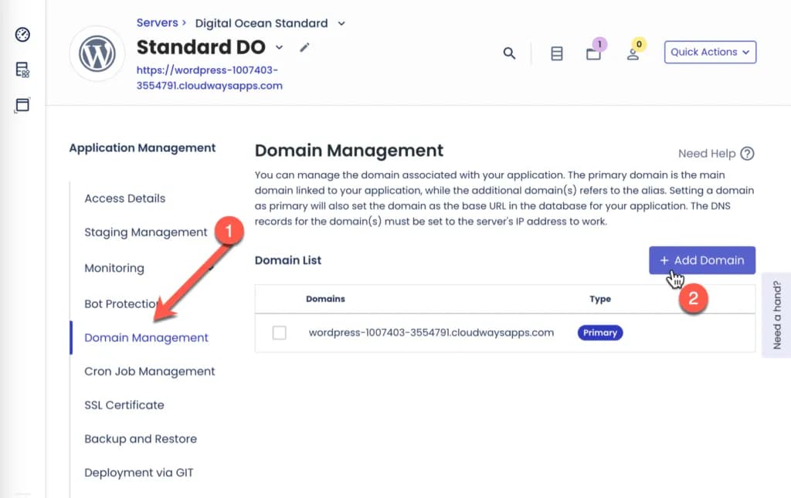Click the applications icon in left sidebar

(x=22, y=104)
